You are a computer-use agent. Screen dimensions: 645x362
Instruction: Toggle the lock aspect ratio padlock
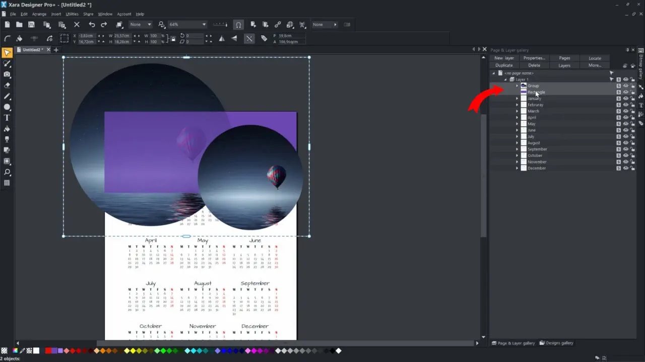pyautogui.click(x=173, y=39)
